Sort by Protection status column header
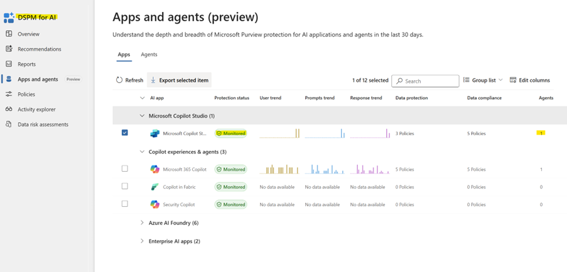Screen dimensions: 567x272 point(232,98)
